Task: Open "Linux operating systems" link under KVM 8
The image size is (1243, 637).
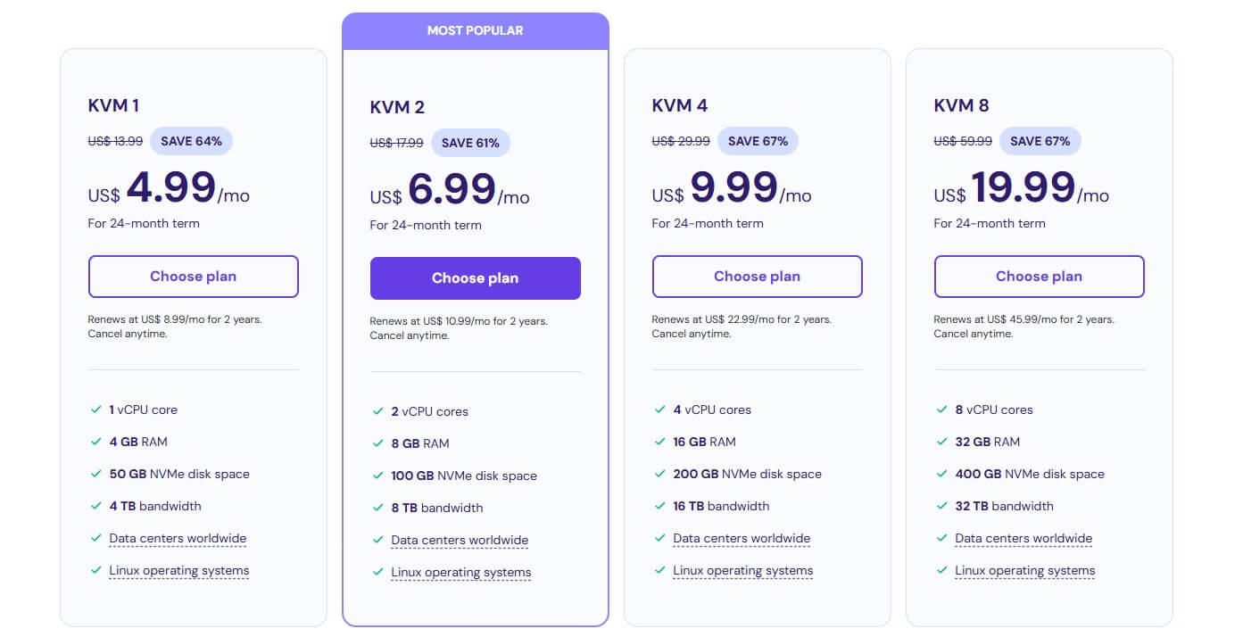Action: point(1023,570)
